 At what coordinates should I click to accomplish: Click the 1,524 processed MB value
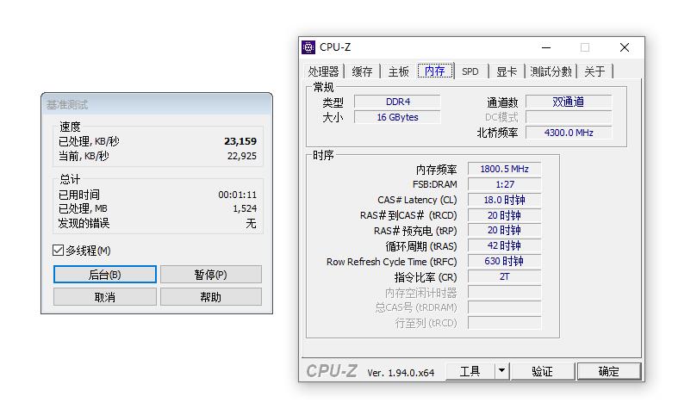(x=245, y=208)
